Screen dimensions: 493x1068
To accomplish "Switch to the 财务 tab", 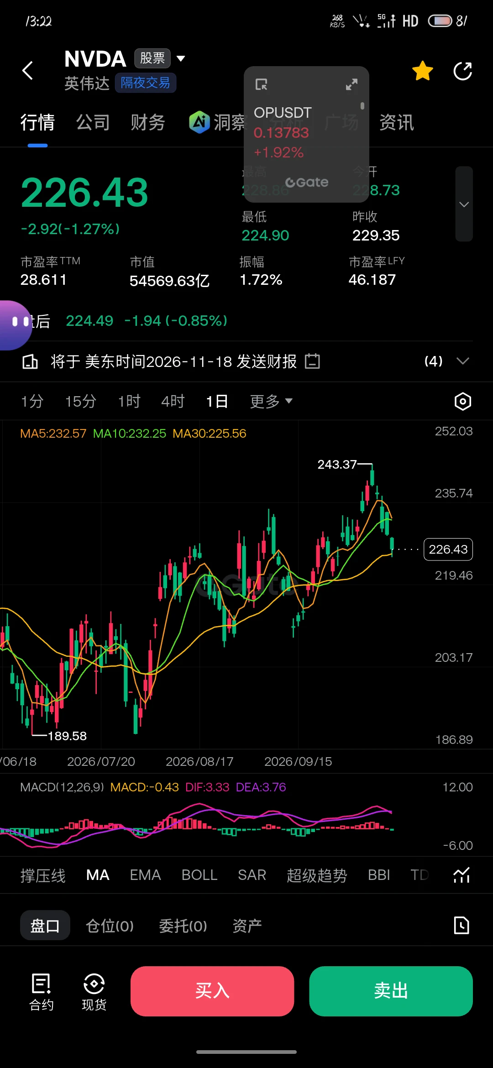I will pos(147,122).
